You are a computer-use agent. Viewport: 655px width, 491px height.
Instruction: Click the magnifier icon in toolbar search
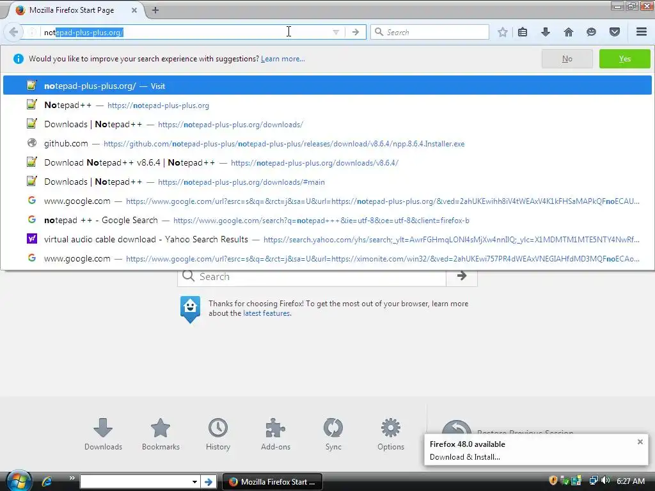tap(379, 32)
